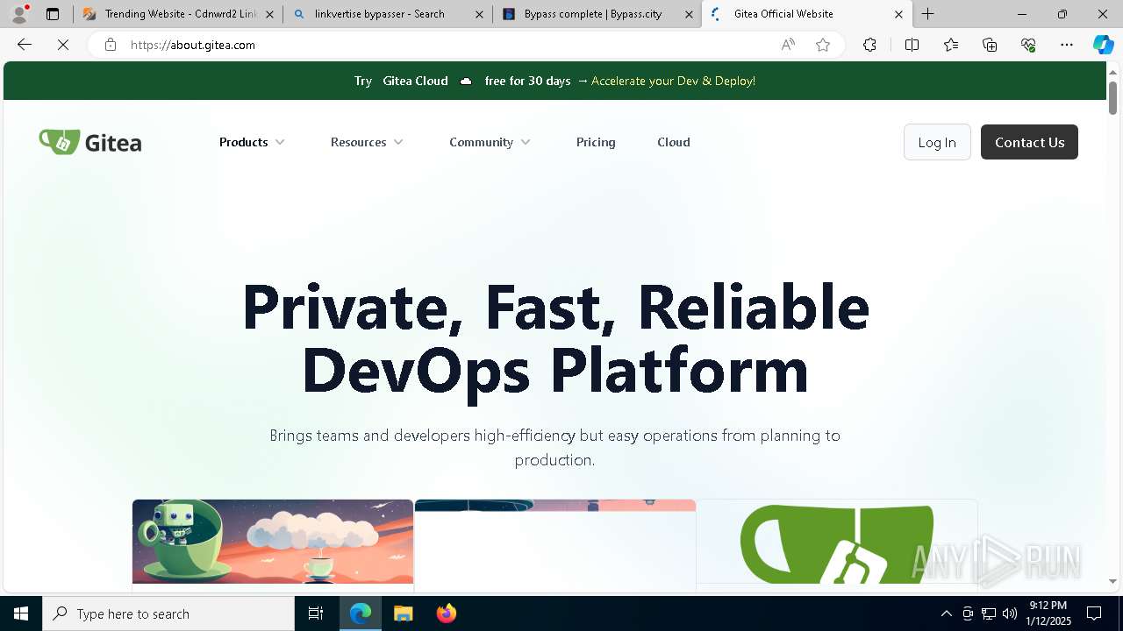Switch to linkvertise bypasser Search tab
The height and width of the screenshot is (631, 1123).
pos(387,14)
